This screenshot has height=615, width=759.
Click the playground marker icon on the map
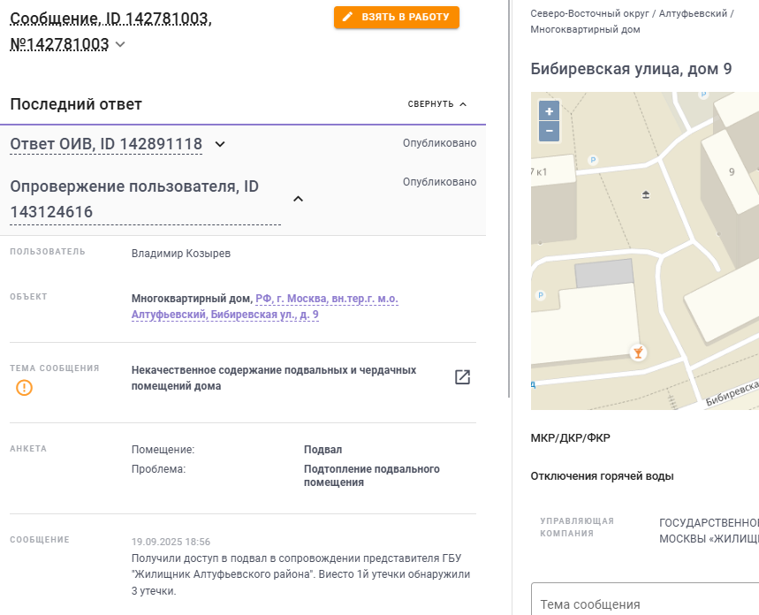(x=646, y=194)
